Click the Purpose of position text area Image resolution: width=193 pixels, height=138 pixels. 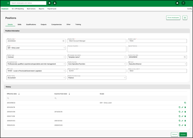pos(96,49)
